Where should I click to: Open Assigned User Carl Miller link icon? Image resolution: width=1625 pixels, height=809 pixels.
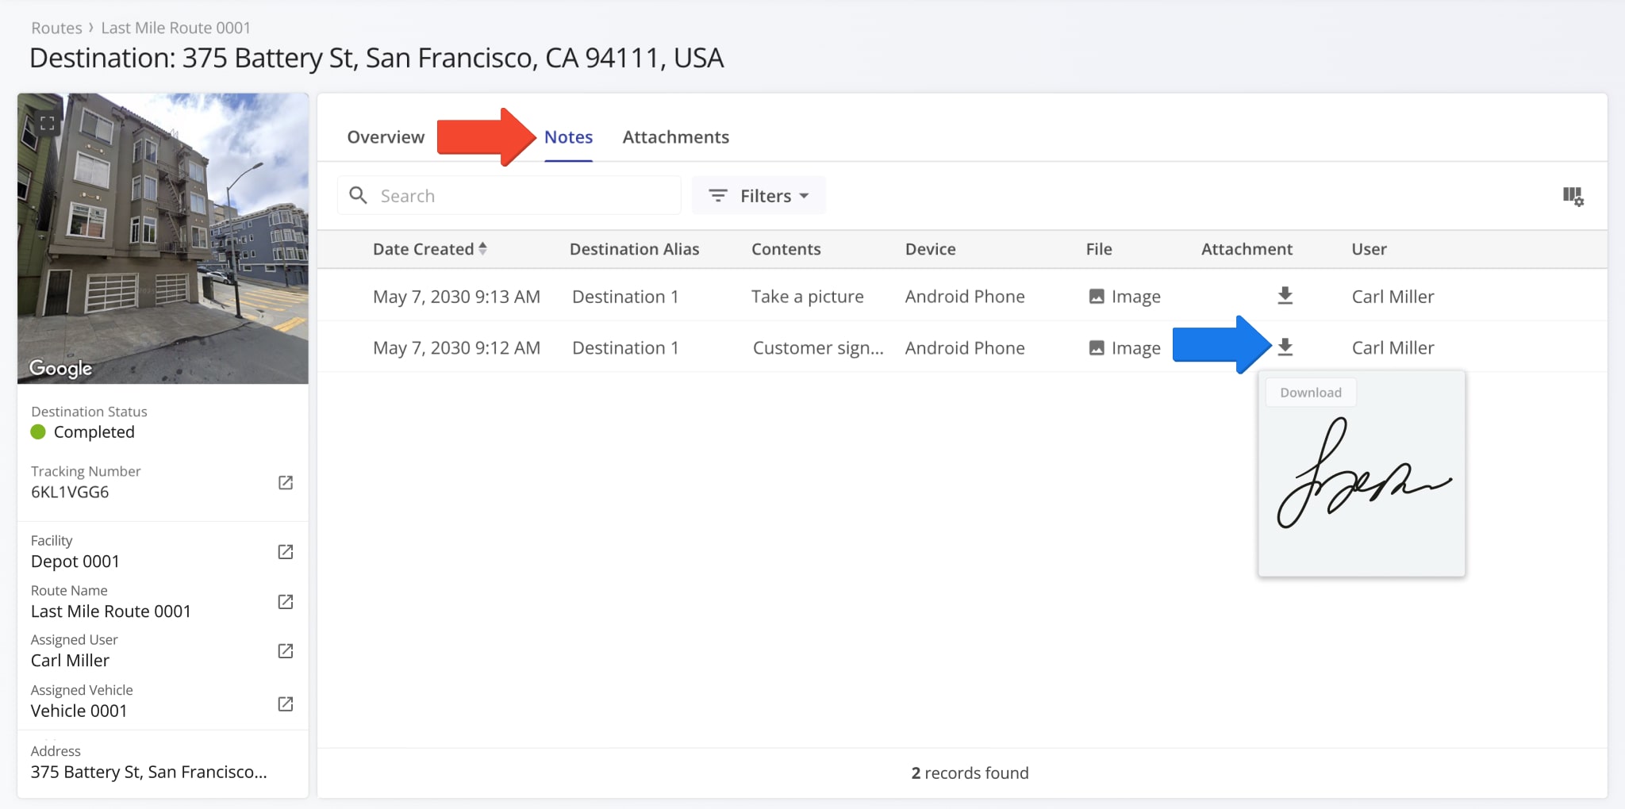(x=286, y=650)
